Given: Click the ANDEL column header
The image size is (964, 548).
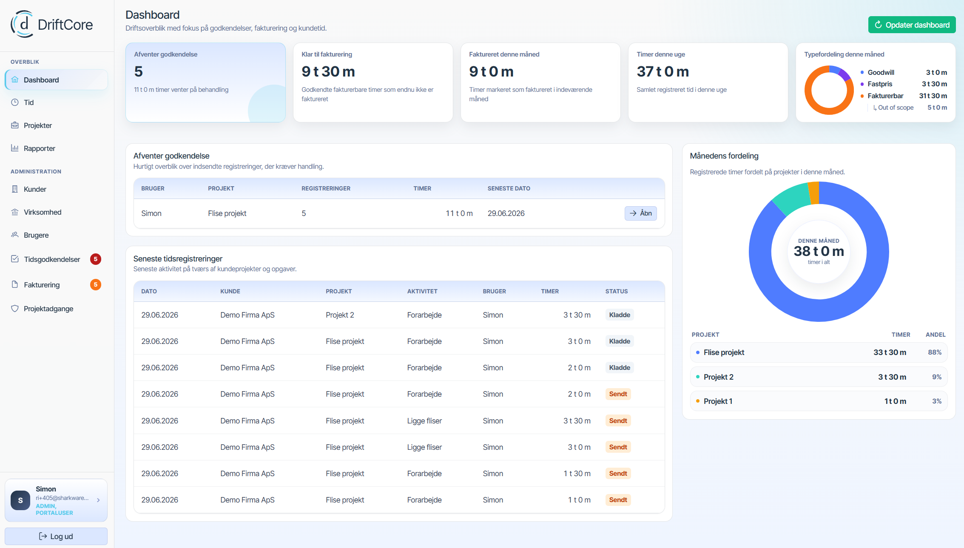Looking at the screenshot, I should tap(936, 335).
